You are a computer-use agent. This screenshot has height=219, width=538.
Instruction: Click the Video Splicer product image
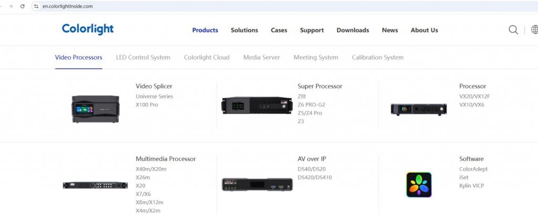[x=96, y=109]
